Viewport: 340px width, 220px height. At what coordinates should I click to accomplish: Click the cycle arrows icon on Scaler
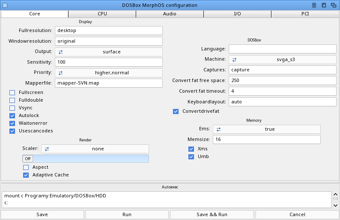pyautogui.click(x=47, y=149)
